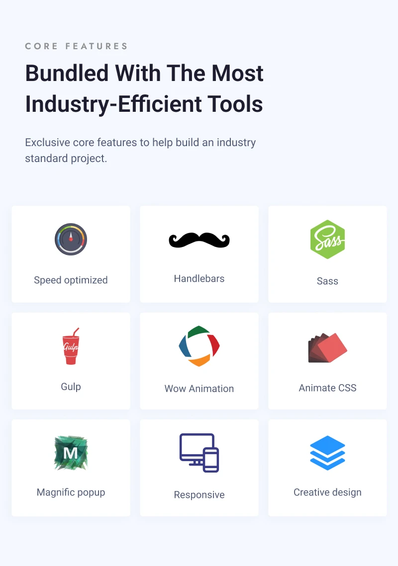Click the Sass text label
Screen dimensions: 398x566
(x=327, y=281)
